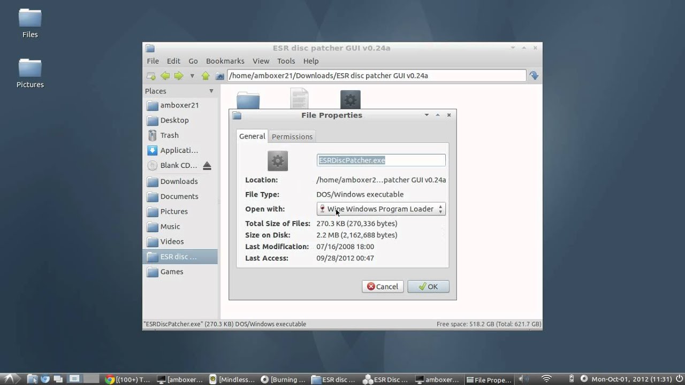The width and height of the screenshot is (685, 385).
Task: Open the View menu
Action: pyautogui.click(x=261, y=61)
